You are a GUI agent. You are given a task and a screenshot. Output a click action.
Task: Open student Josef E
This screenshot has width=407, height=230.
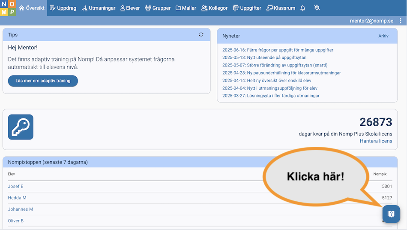[15, 186]
